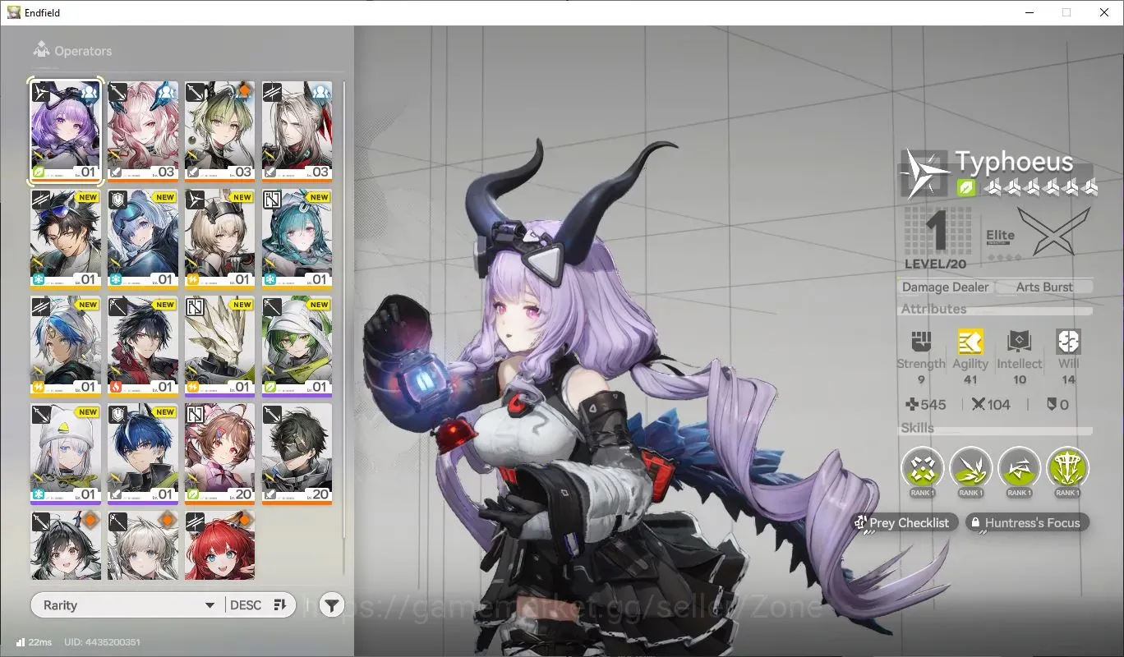
Task: Click the Operators header icon
Action: (41, 50)
